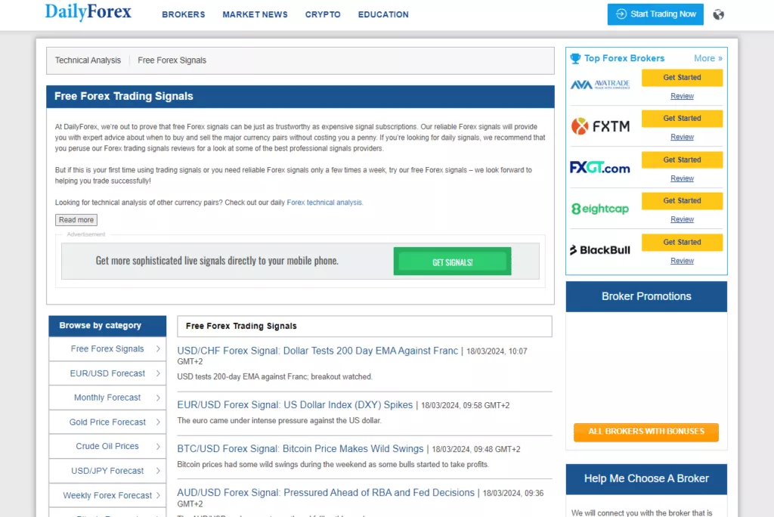Click Get Started for FXGT.com
The image size is (774, 517).
tap(682, 160)
